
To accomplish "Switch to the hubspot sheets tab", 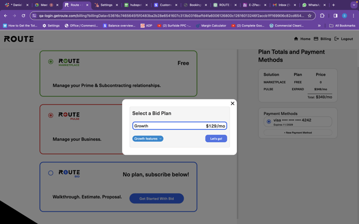I will pos(136,5).
